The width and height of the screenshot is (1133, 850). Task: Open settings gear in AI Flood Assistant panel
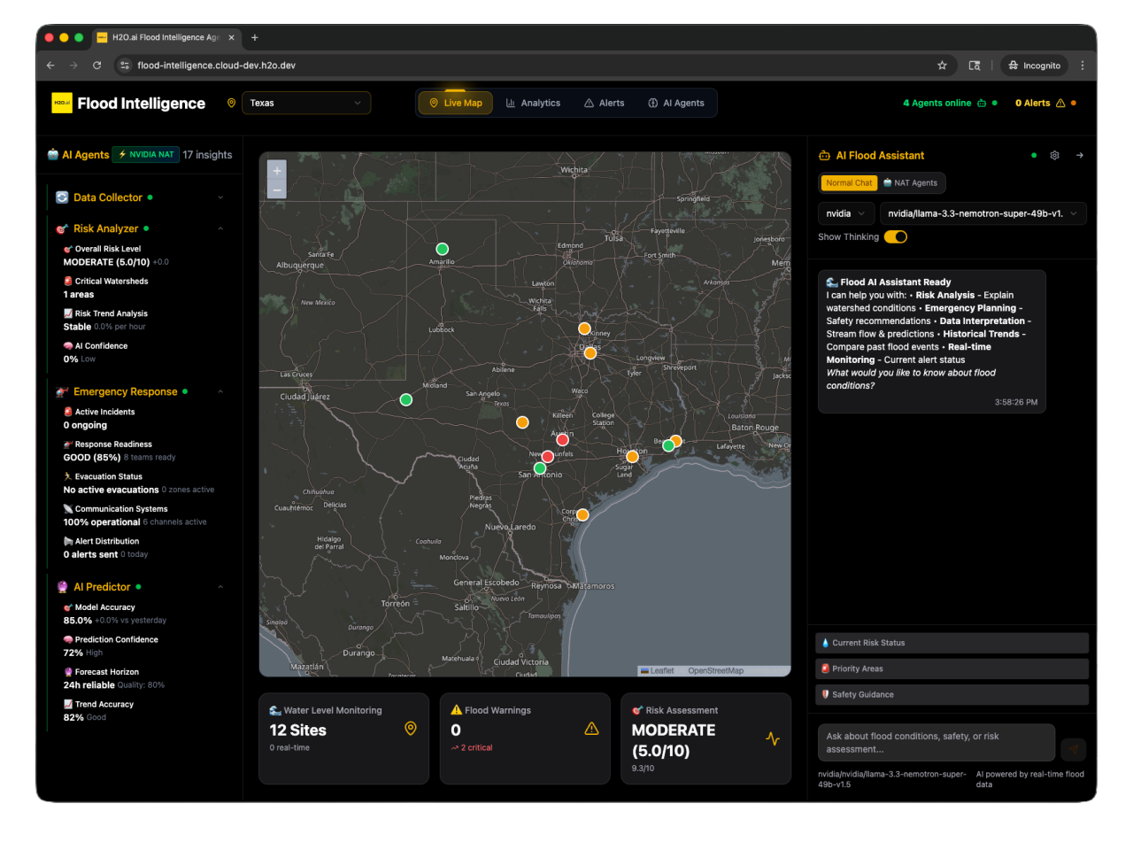point(1054,155)
